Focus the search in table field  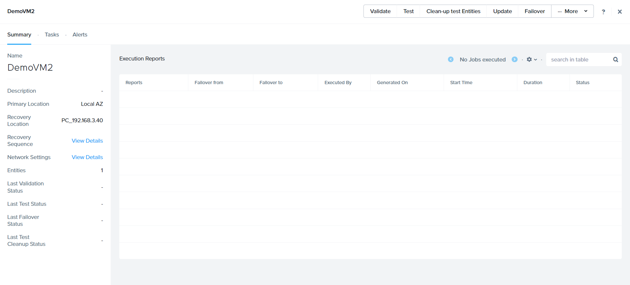[x=578, y=59]
